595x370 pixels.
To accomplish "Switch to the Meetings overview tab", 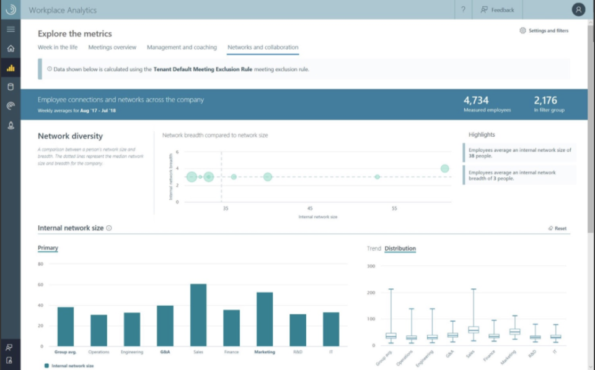I will pos(112,47).
